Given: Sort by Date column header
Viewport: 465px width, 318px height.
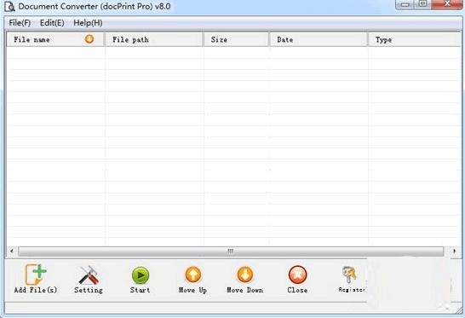Looking at the screenshot, I should 319,39.
